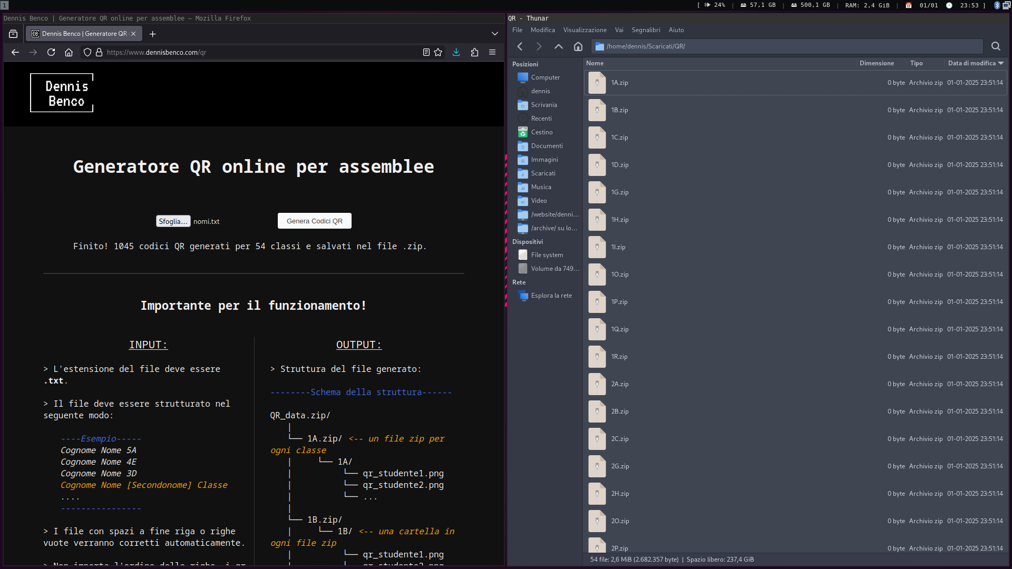Open Thunar Segnalibri menu

(646, 30)
